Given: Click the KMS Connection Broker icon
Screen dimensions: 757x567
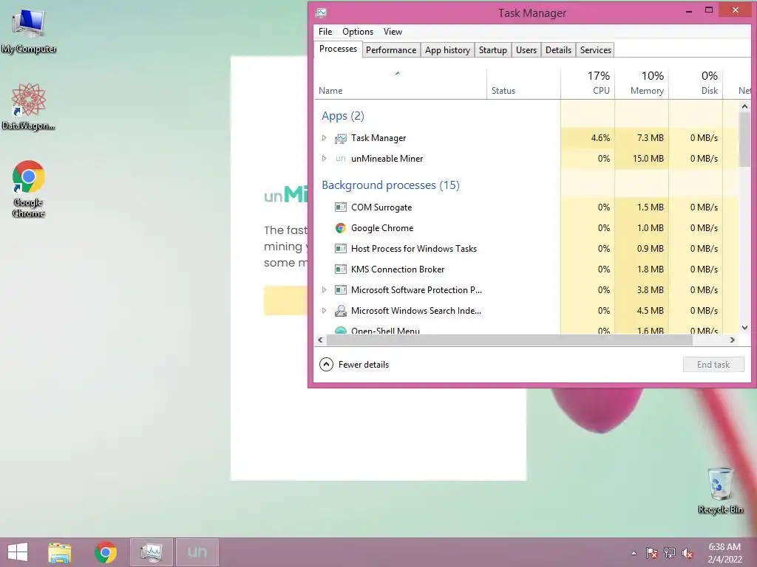Looking at the screenshot, I should pyautogui.click(x=341, y=269).
